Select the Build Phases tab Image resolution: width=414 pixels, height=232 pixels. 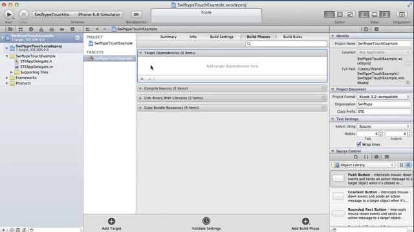pyautogui.click(x=258, y=37)
